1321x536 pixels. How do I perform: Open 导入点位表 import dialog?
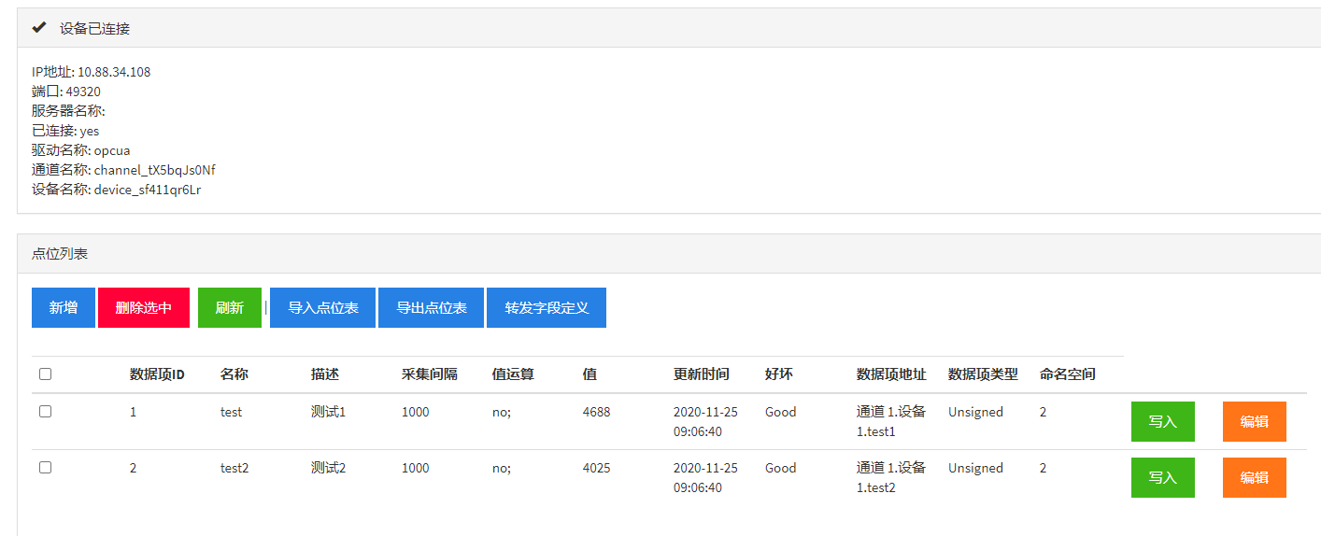click(x=323, y=307)
